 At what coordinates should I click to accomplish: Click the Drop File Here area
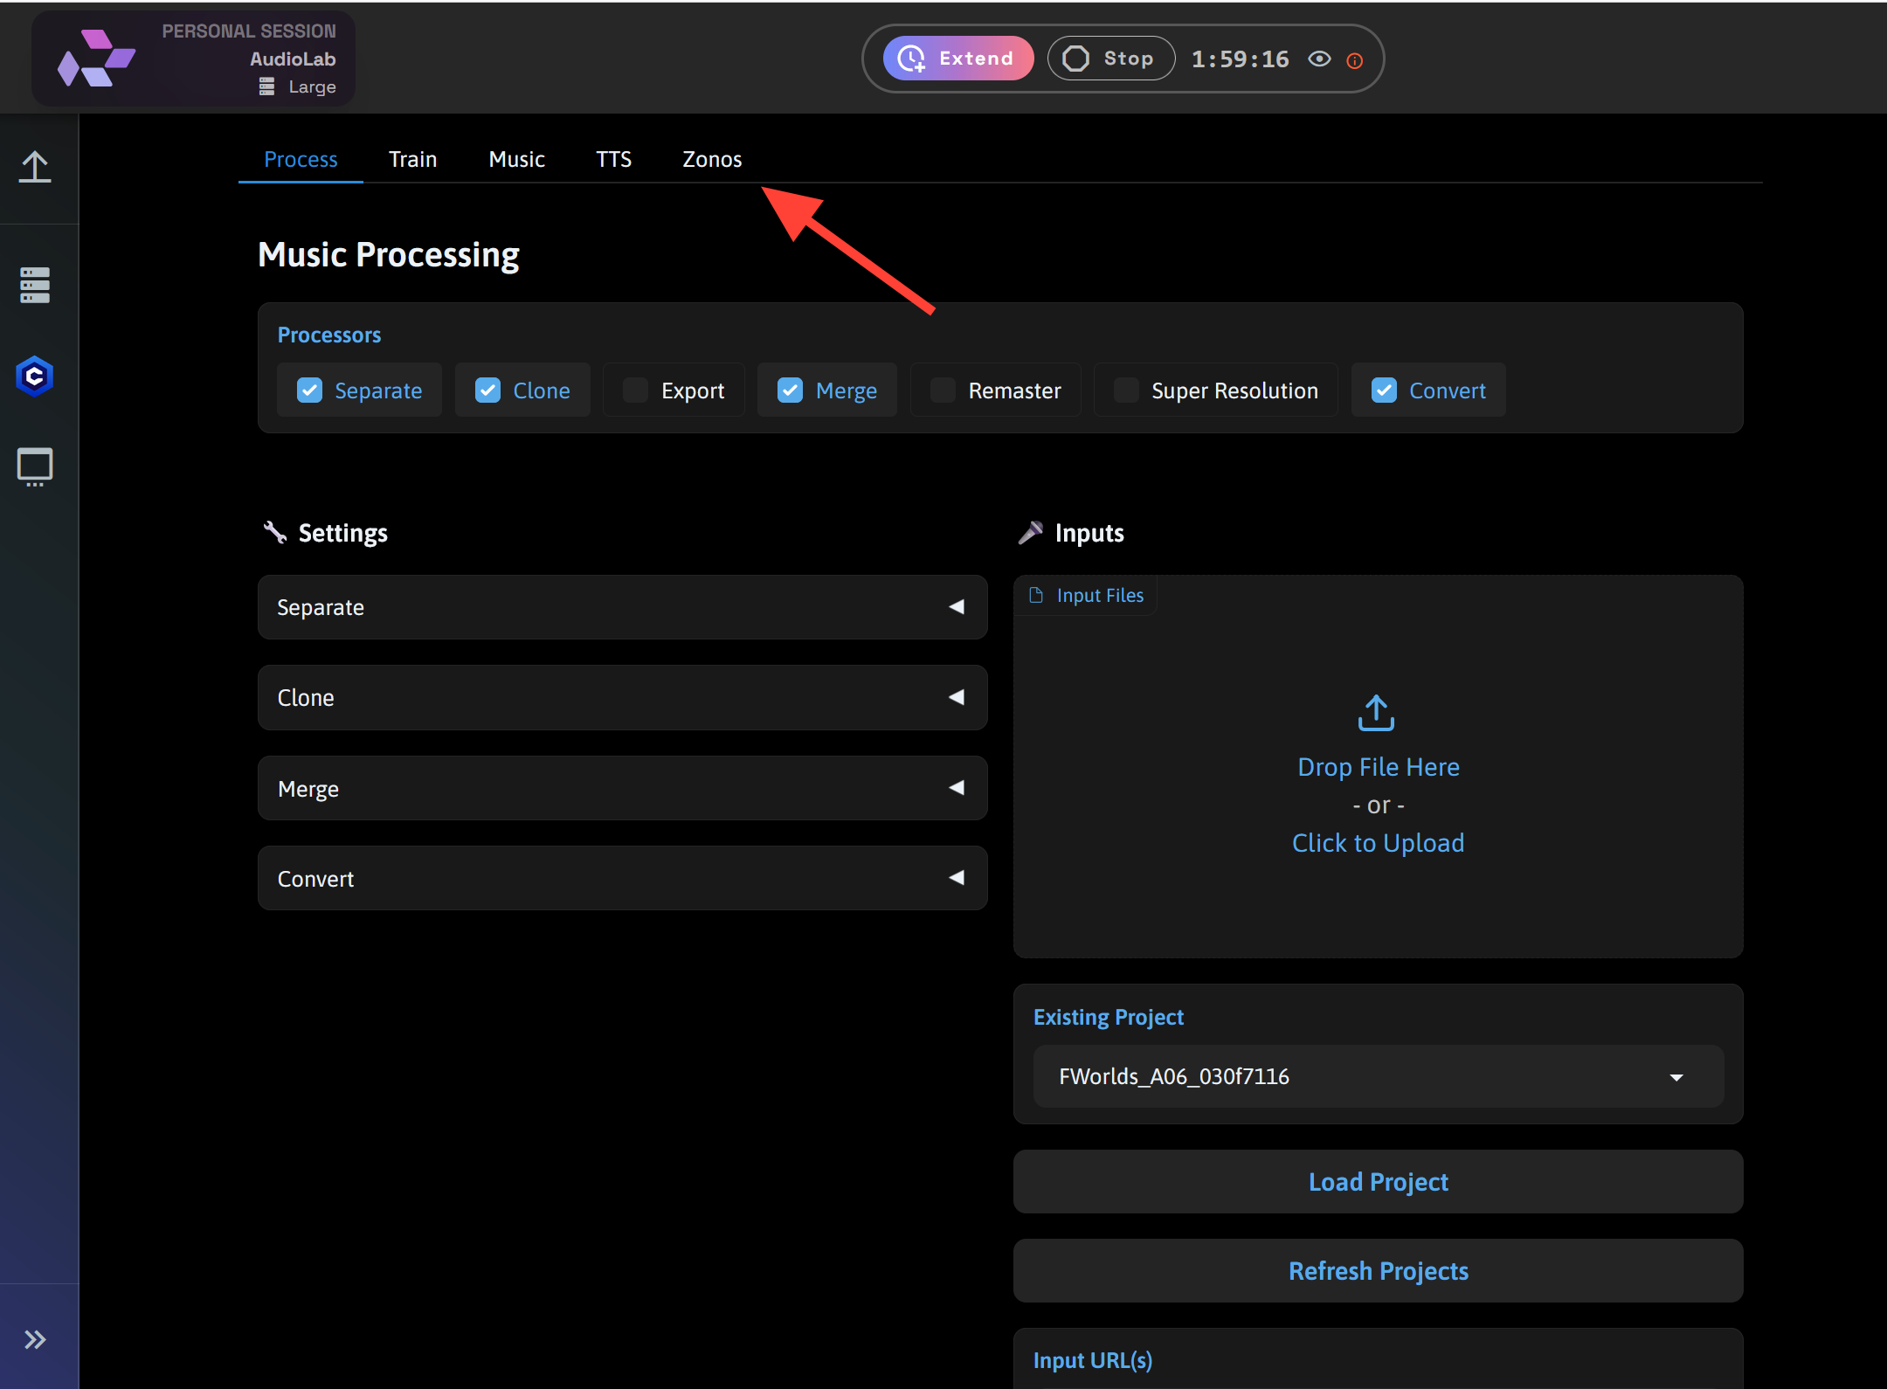pyautogui.click(x=1378, y=767)
